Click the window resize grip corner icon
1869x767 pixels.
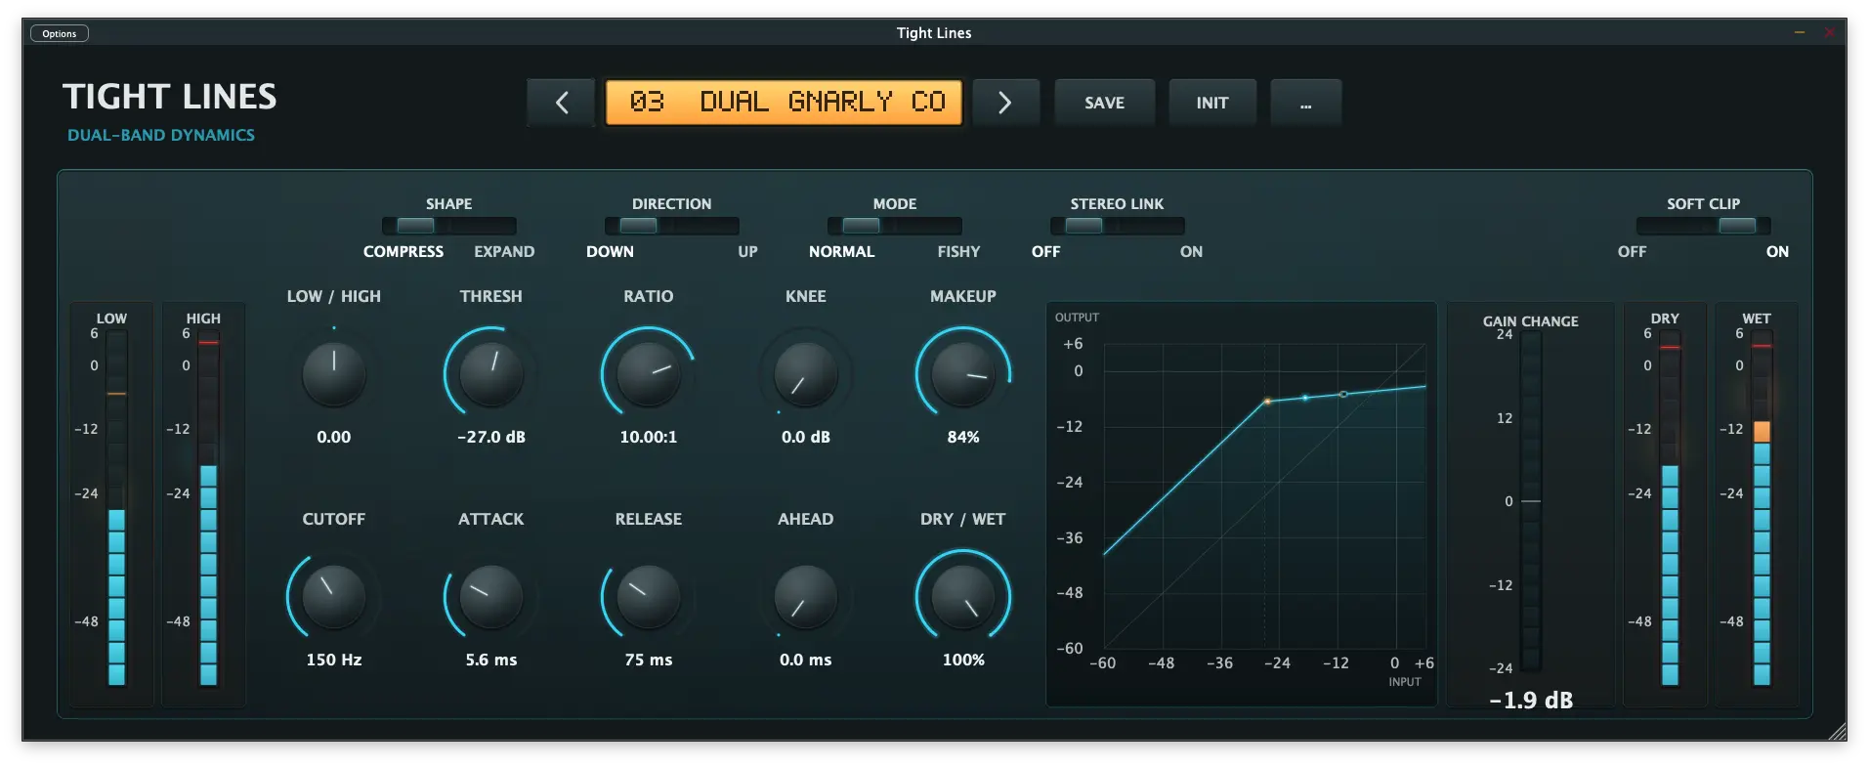click(1836, 731)
